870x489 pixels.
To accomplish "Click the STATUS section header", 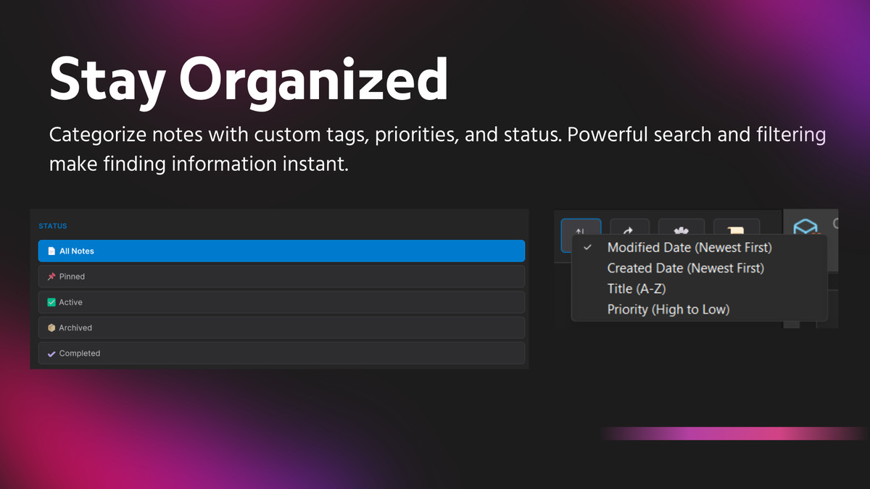I will [x=53, y=226].
